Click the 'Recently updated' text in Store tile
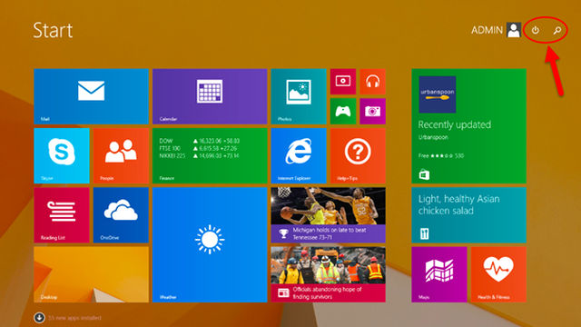The width and height of the screenshot is (581, 327). (x=455, y=124)
